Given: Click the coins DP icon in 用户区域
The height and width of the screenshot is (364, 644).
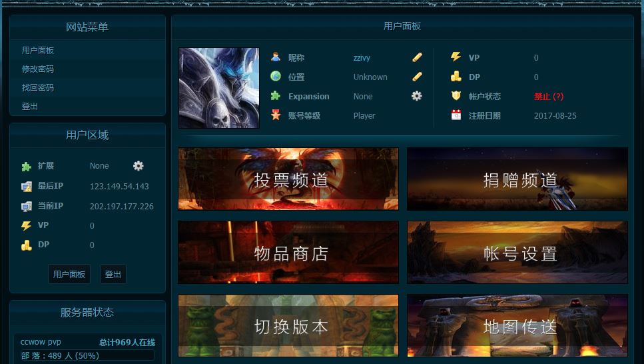Looking at the screenshot, I should point(26,245).
